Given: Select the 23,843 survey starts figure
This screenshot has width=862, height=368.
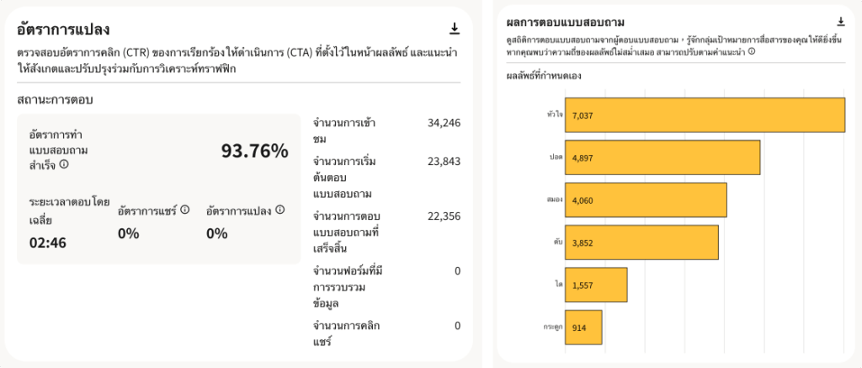Looking at the screenshot, I should click(x=444, y=161).
